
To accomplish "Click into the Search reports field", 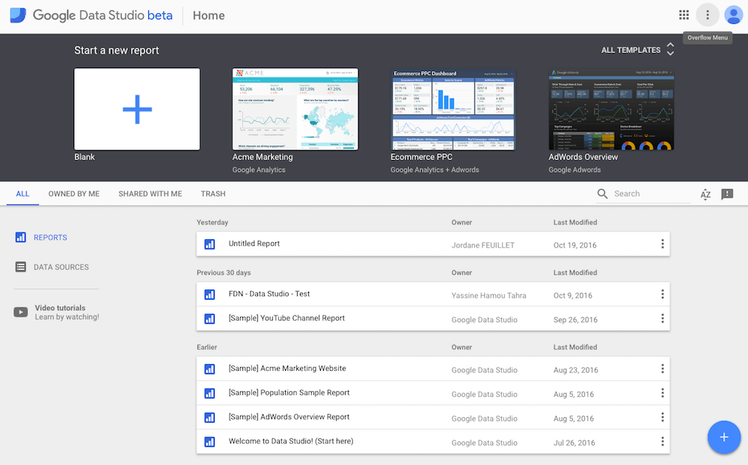I will [x=649, y=194].
